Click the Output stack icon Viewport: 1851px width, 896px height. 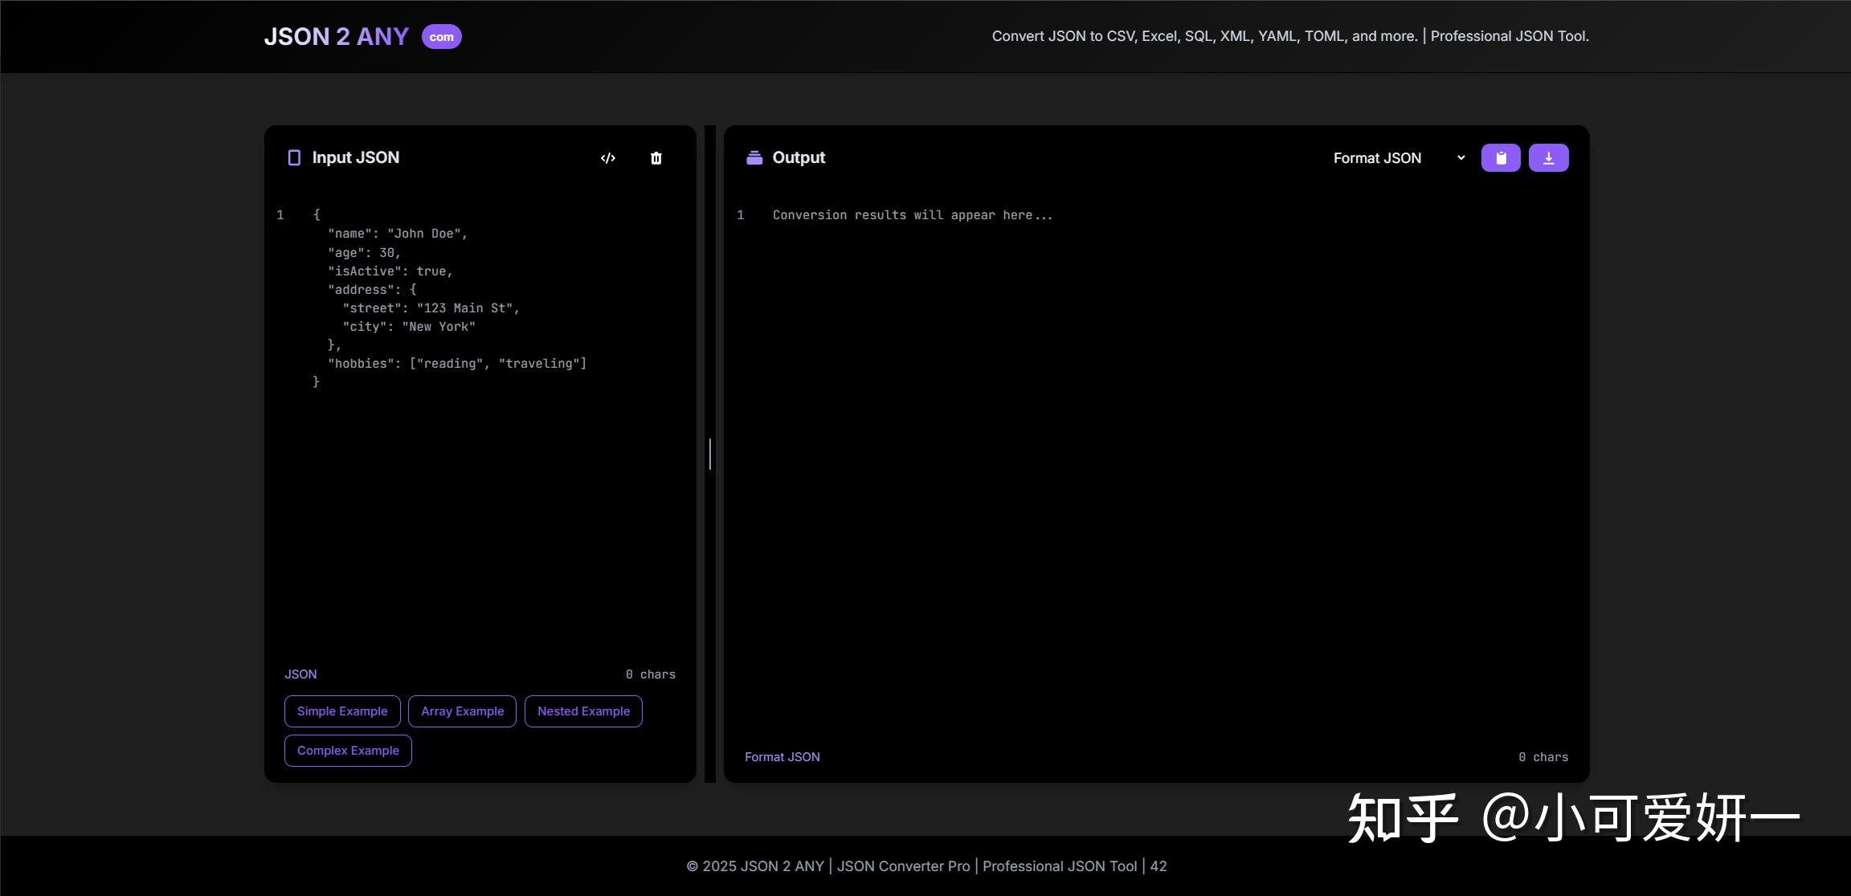click(x=754, y=157)
